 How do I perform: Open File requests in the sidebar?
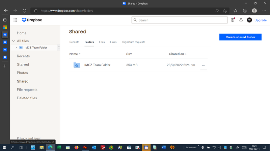pos(27,90)
